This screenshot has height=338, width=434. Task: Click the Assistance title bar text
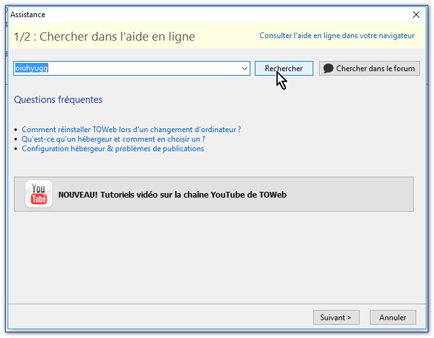pos(27,15)
